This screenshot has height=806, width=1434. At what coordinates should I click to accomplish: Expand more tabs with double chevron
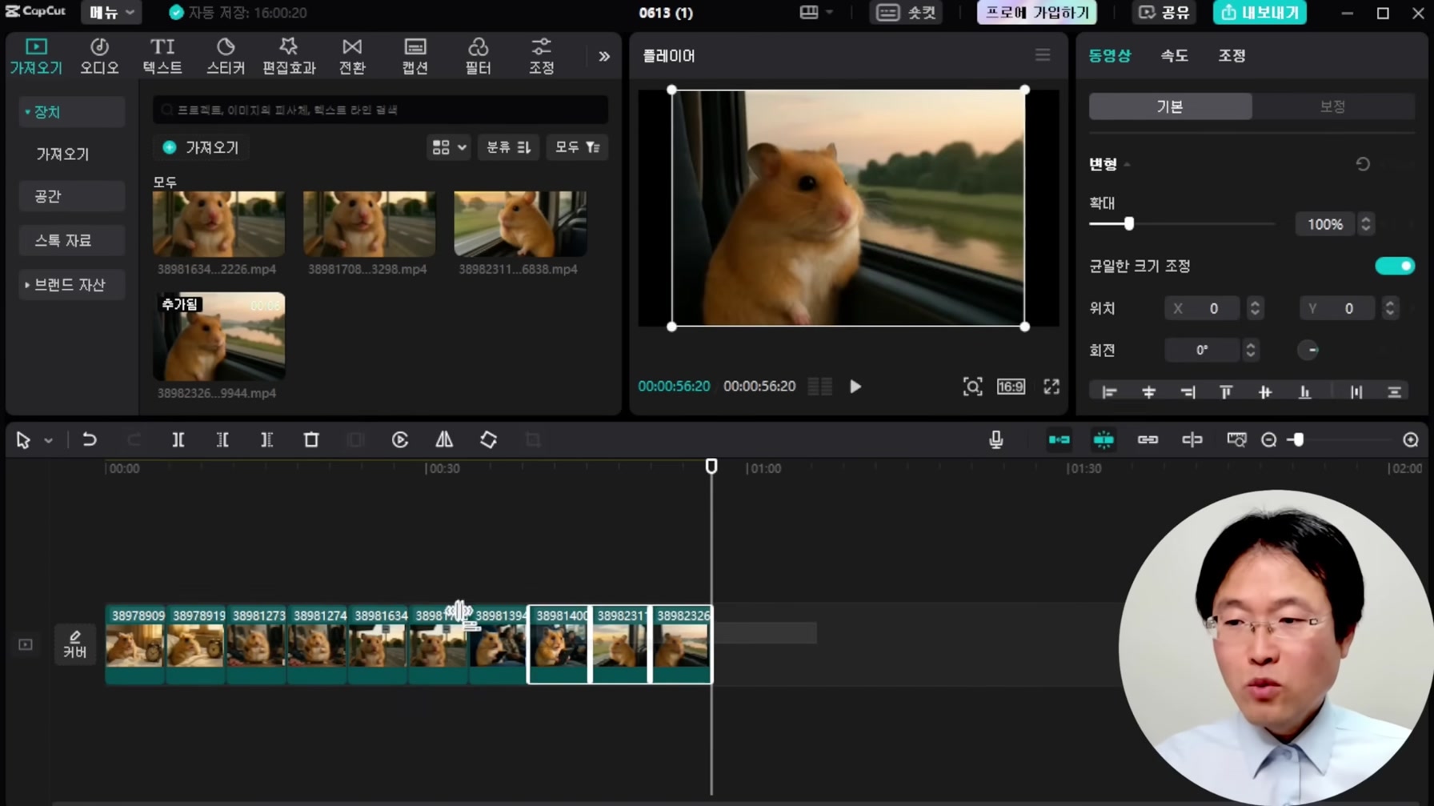(x=604, y=56)
